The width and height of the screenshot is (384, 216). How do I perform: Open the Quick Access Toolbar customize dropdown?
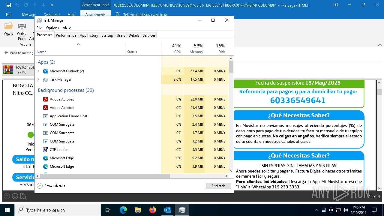(52, 5)
